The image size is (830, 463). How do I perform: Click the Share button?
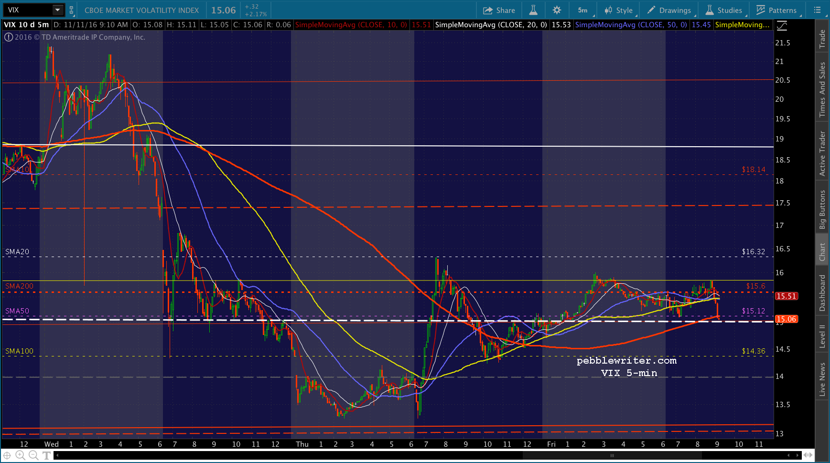(x=499, y=10)
